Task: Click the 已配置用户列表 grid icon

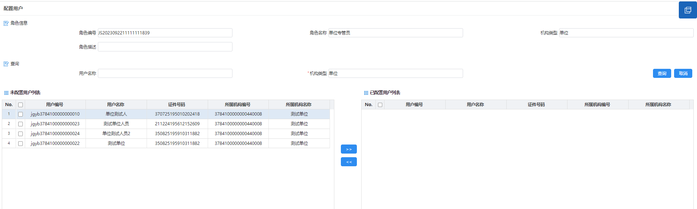Action: (x=366, y=93)
